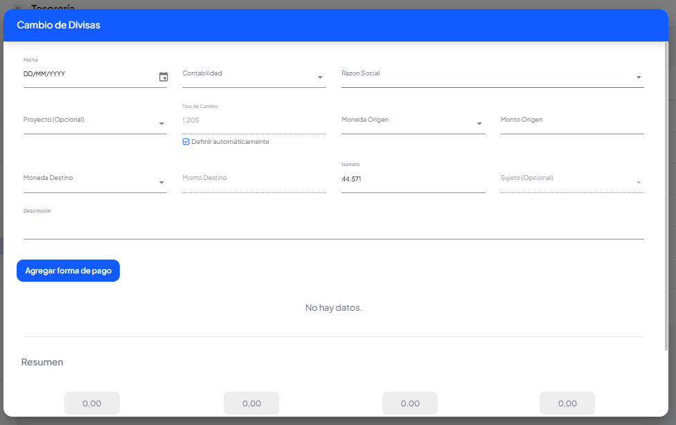Click the Tipo de Cambio field
Screen dimensions: 676x425
(x=253, y=120)
